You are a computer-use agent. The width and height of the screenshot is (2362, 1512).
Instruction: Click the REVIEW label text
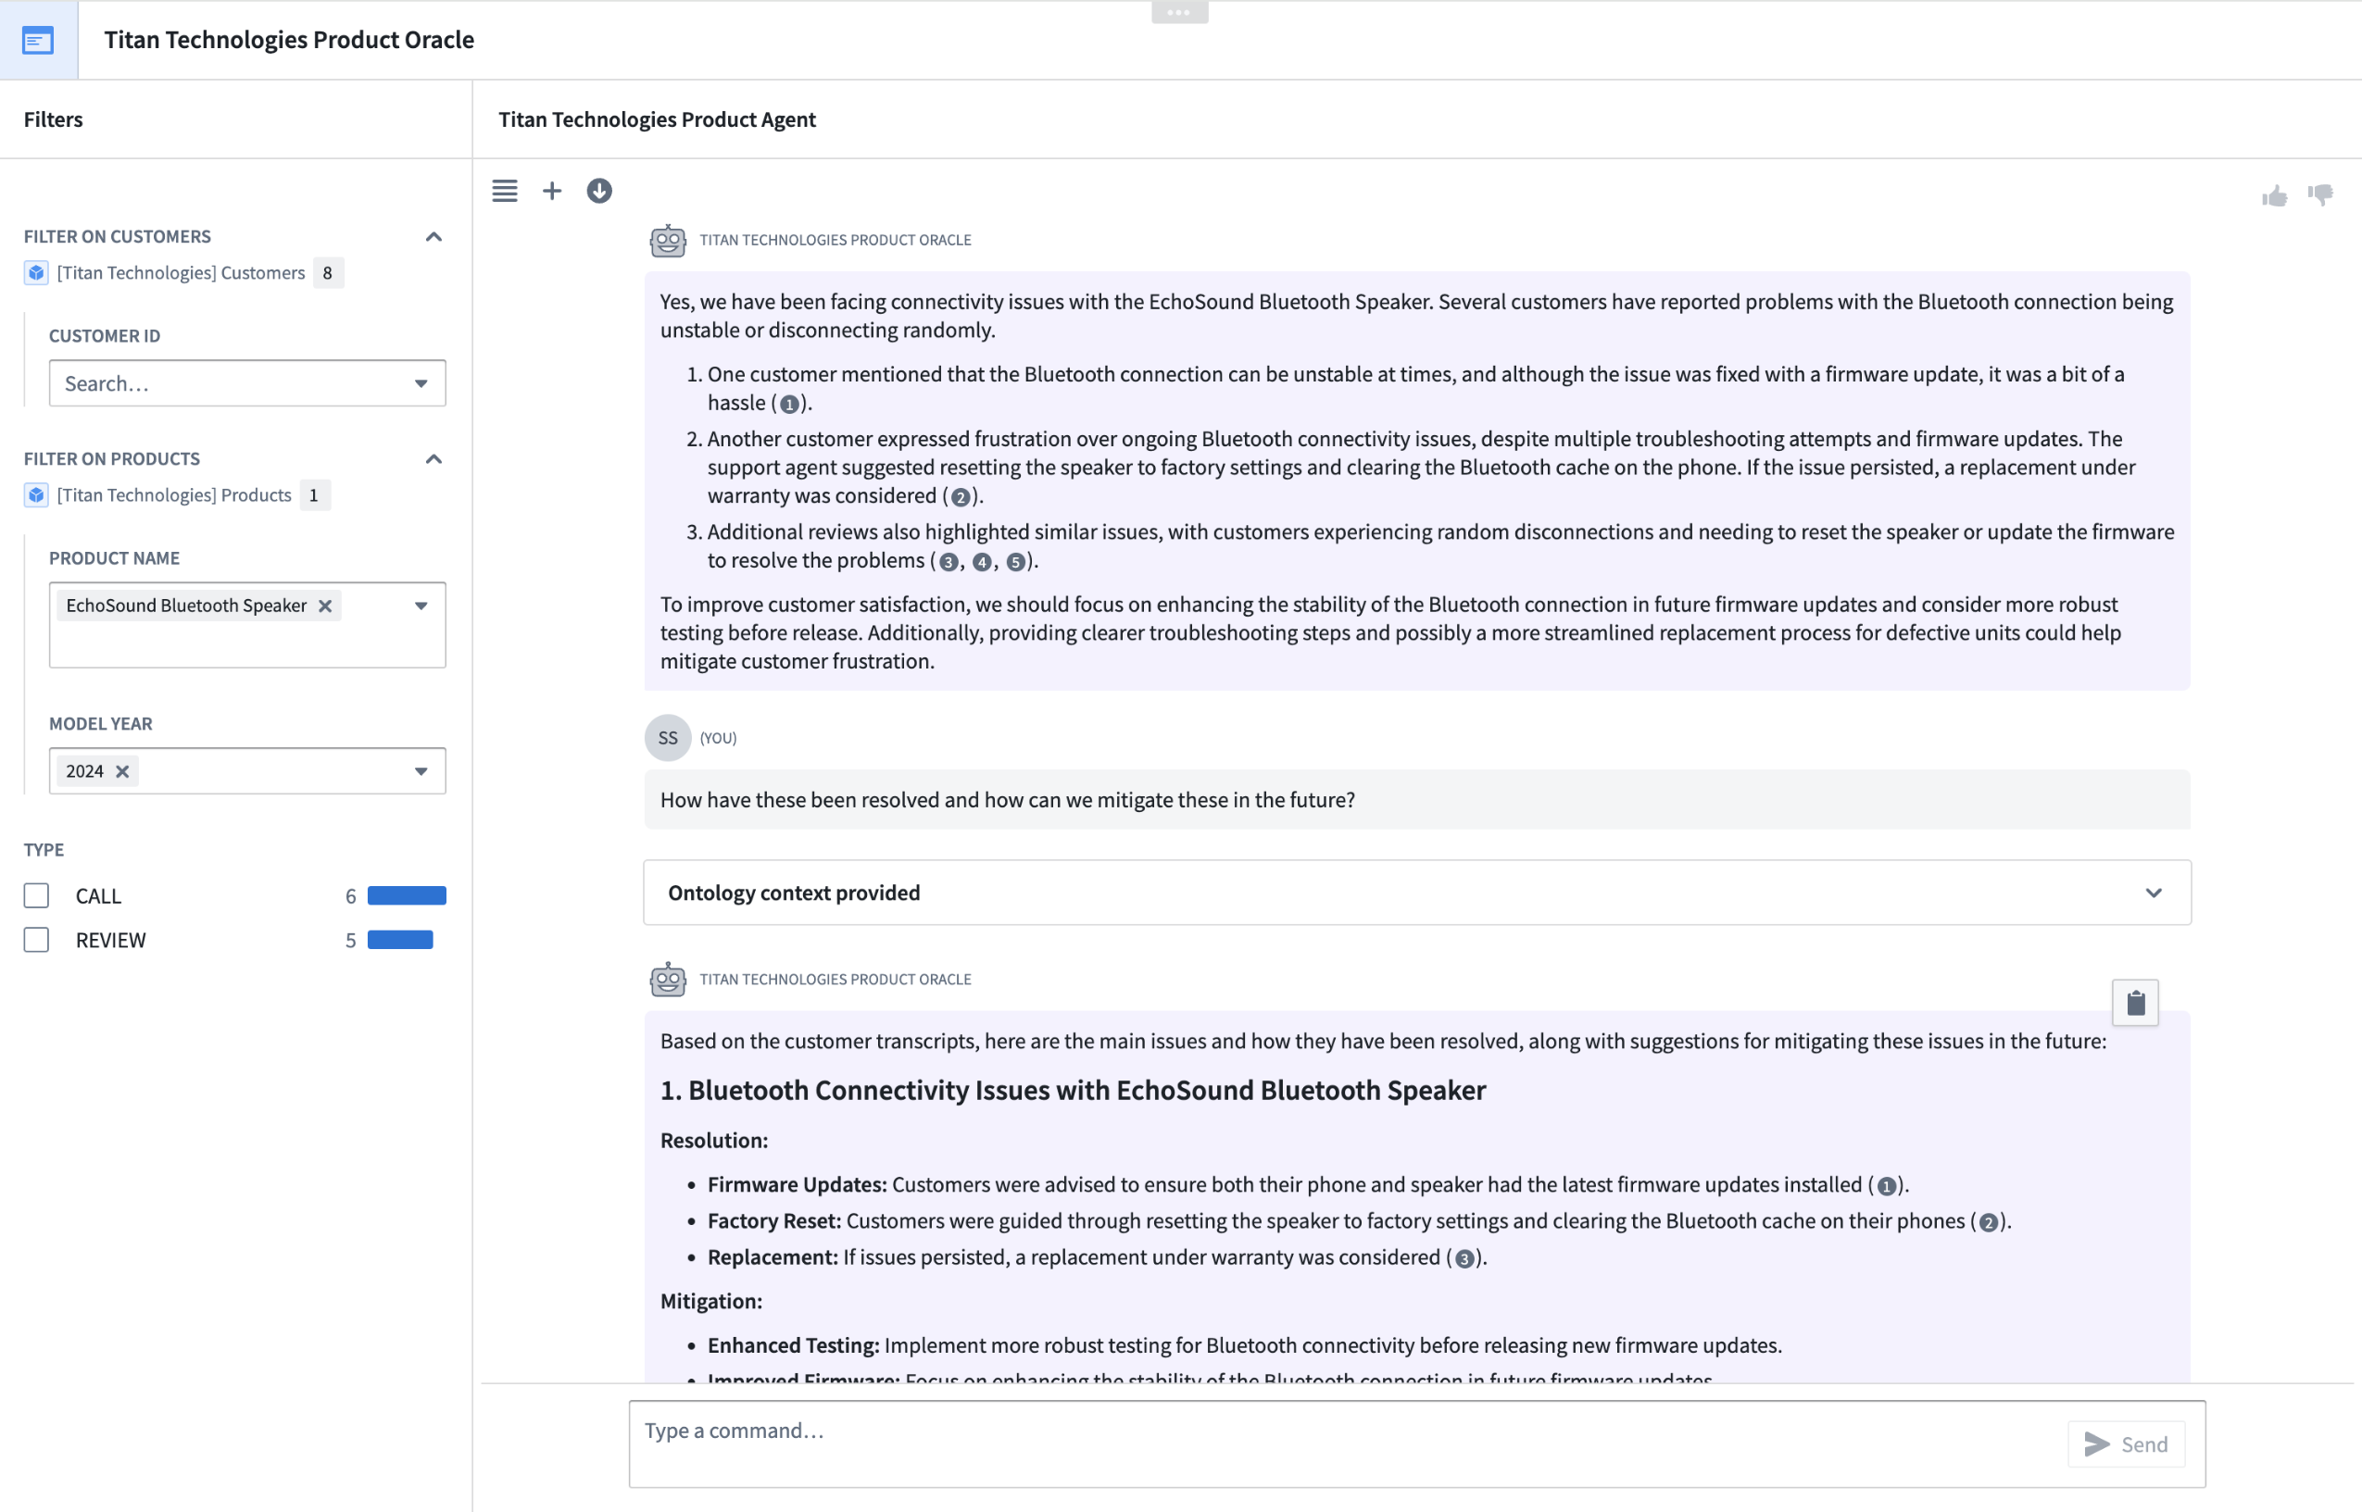tap(111, 940)
